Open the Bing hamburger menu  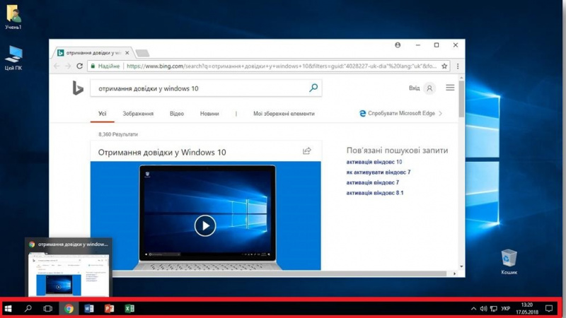pyautogui.click(x=450, y=88)
